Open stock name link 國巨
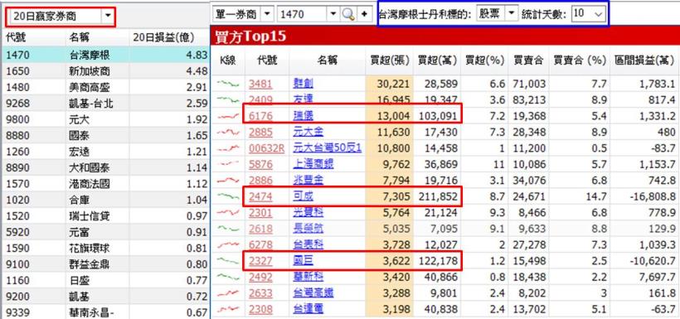Screen dimensions: 680x319 point(304,261)
